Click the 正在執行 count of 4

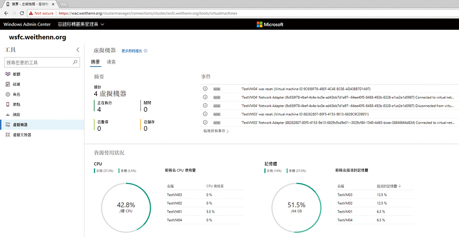(x=99, y=109)
